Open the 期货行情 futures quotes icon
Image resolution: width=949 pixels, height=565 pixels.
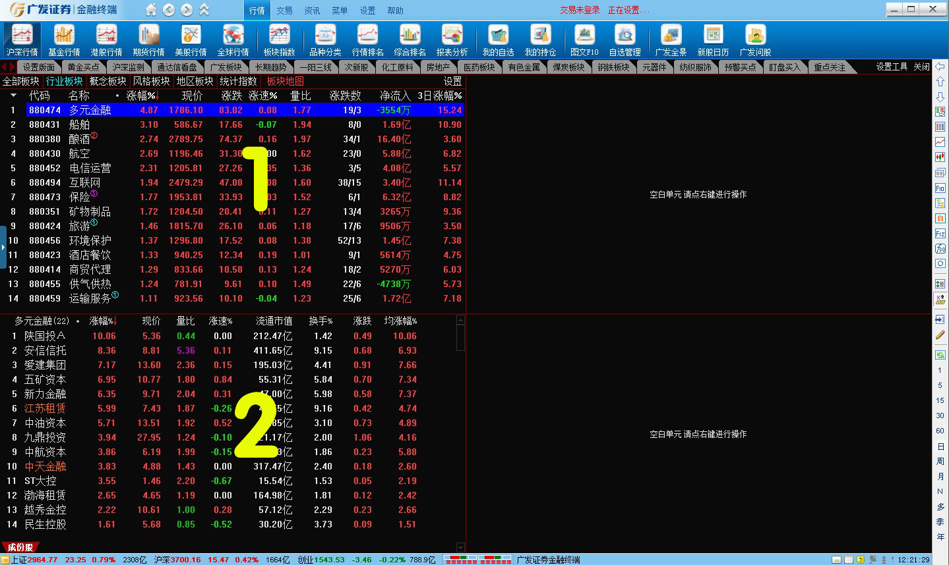(148, 40)
